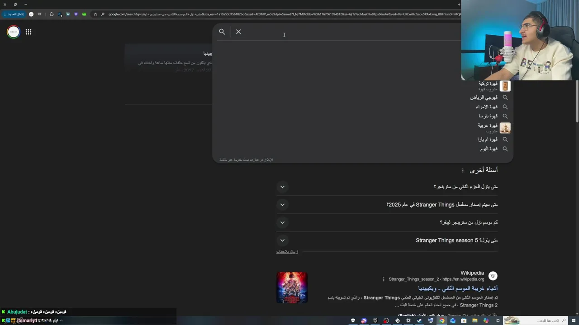Open the three-dot menu on Wikipedia result
The image size is (579, 325).
[384, 279]
